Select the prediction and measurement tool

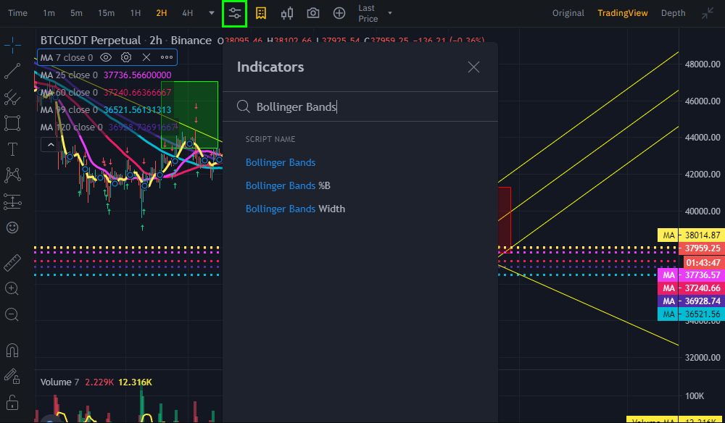[x=12, y=202]
